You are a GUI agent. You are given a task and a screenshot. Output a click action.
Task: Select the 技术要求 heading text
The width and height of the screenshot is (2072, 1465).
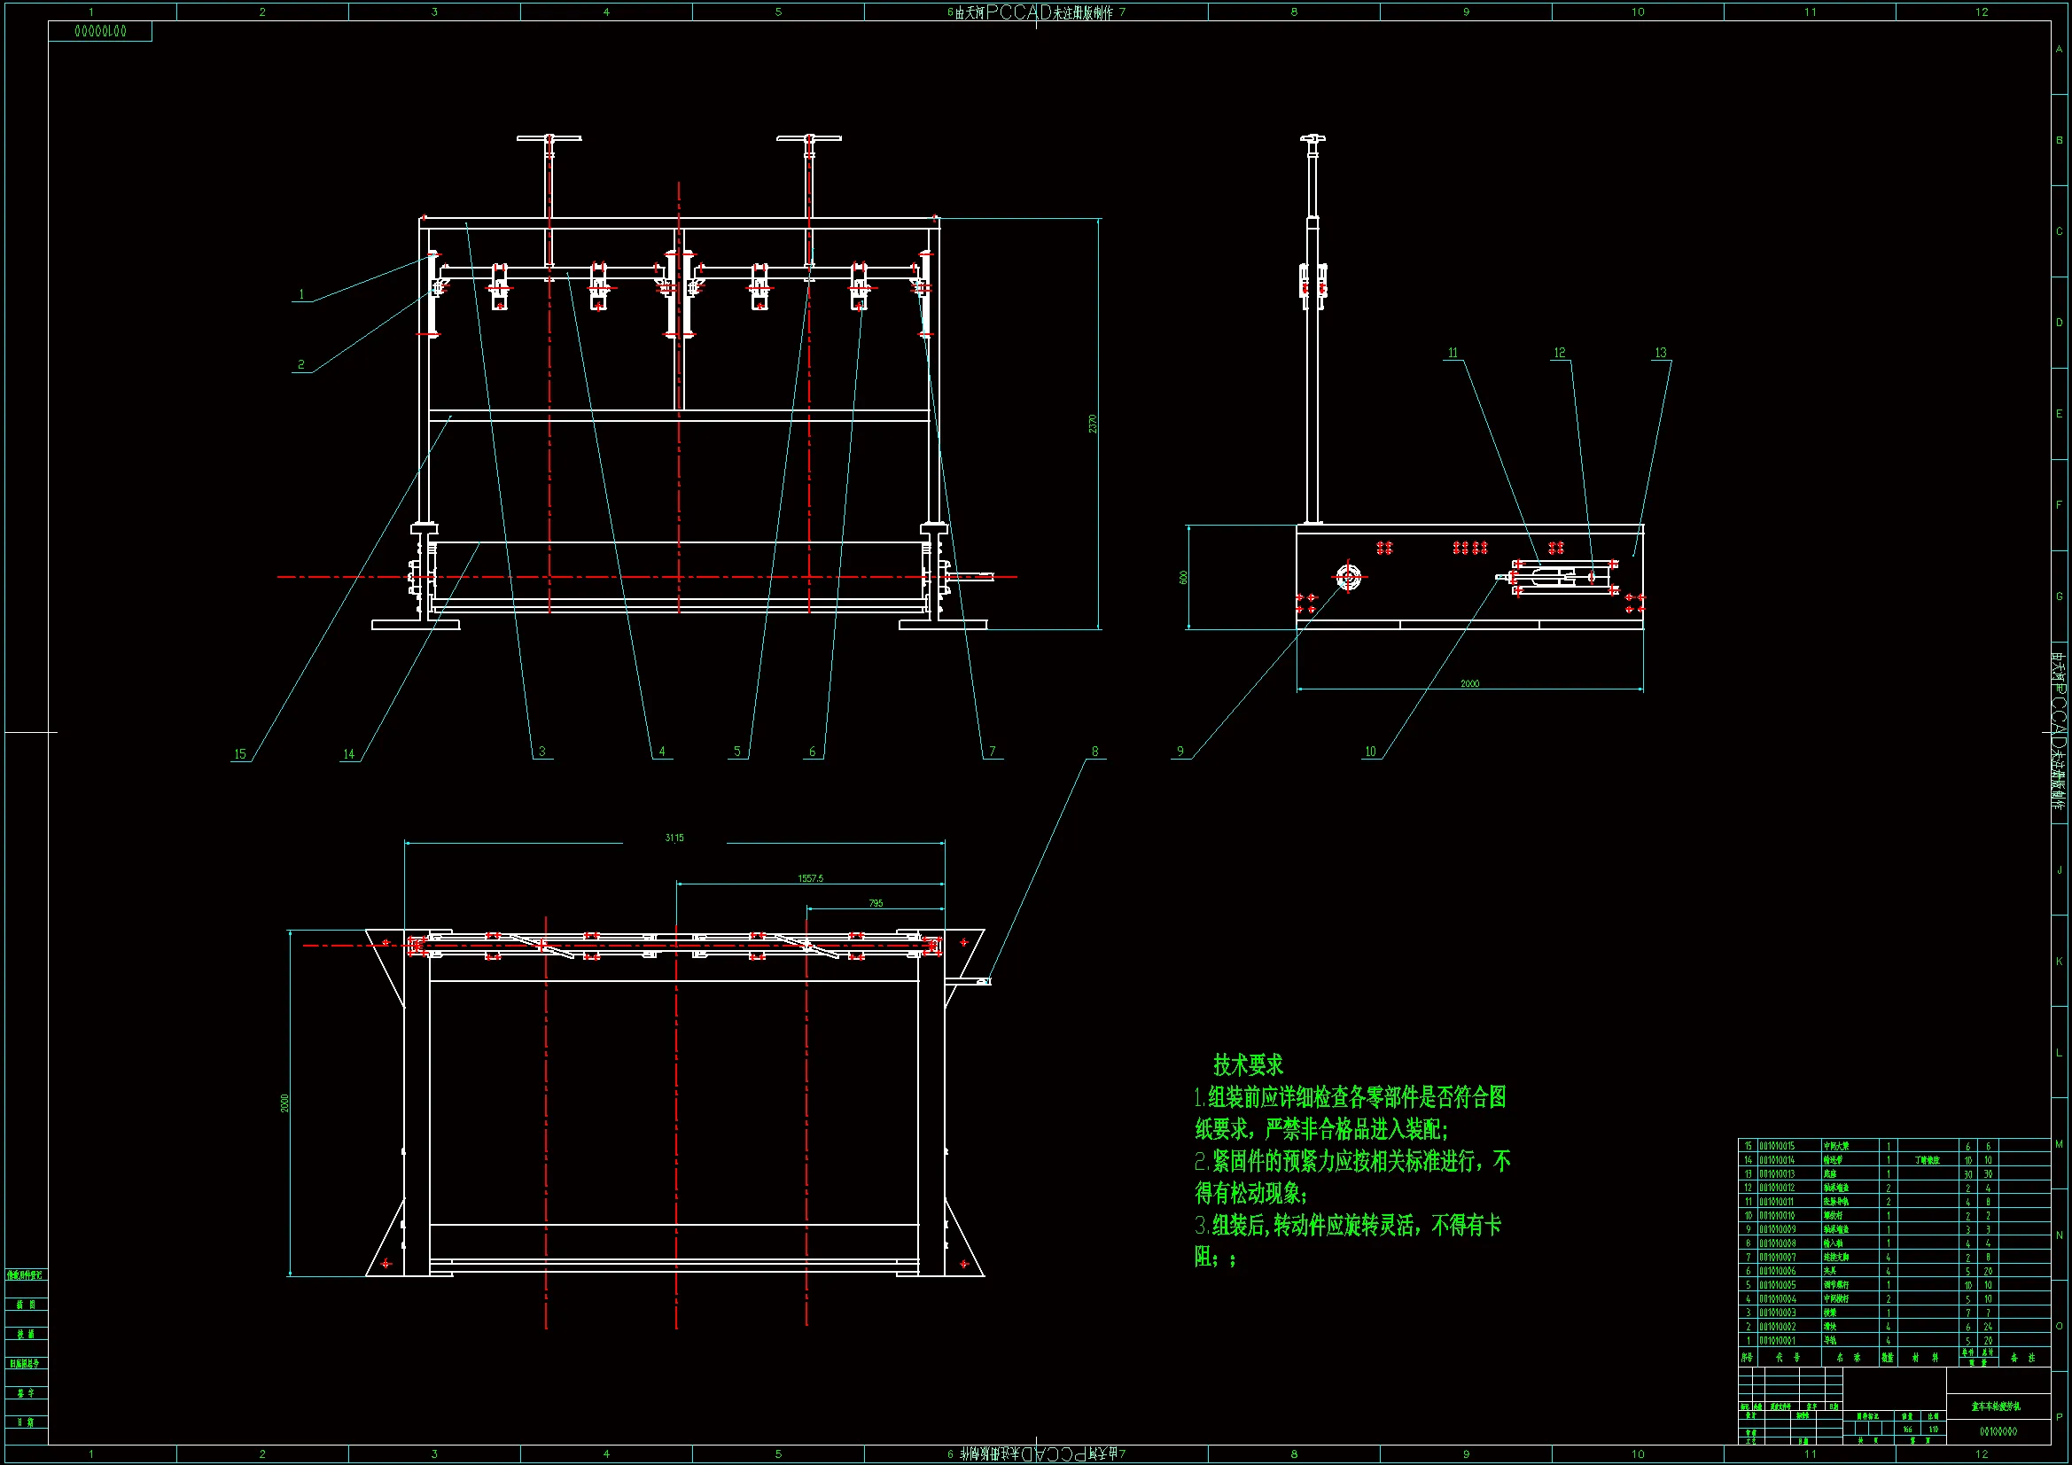(1247, 1065)
